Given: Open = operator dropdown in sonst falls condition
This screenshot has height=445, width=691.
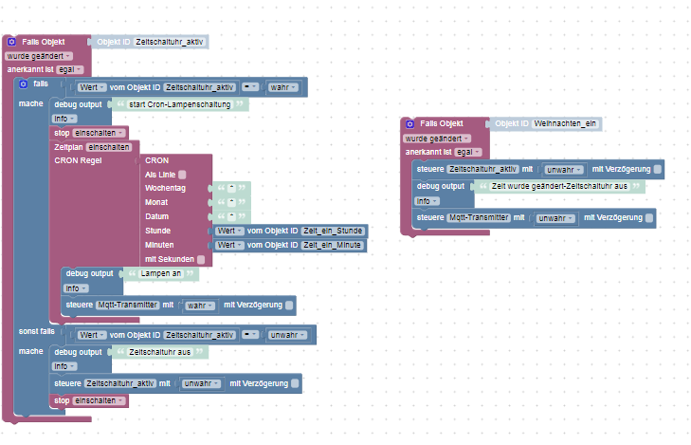Looking at the screenshot, I should coord(250,335).
